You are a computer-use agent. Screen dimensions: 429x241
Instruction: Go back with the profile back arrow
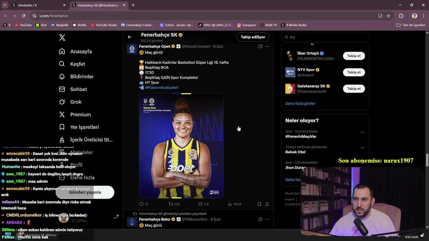tap(130, 37)
